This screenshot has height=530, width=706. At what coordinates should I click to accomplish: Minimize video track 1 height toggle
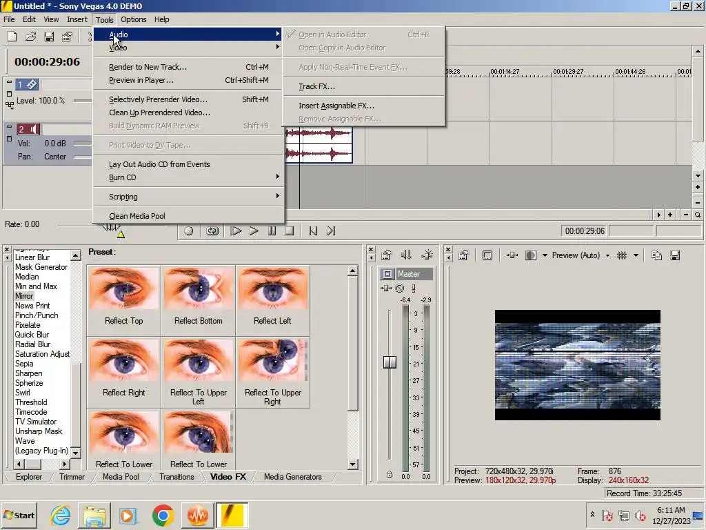pos(9,82)
